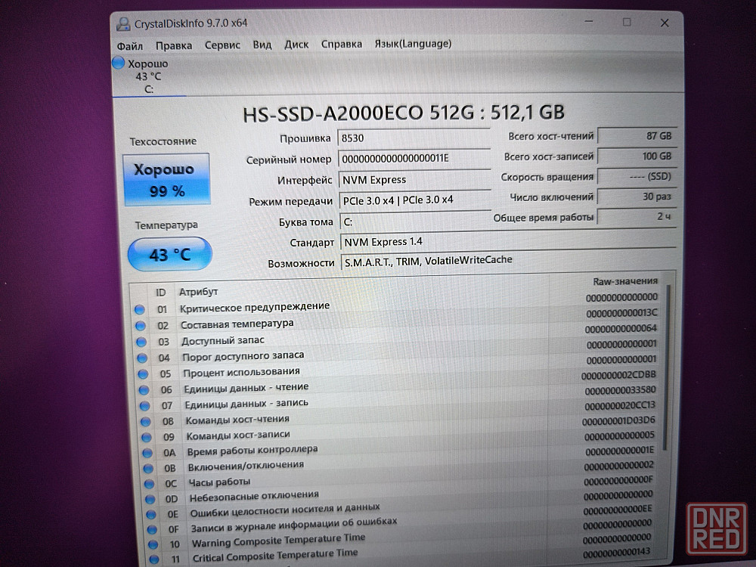Click the Серийный номер field
Image resolution: width=756 pixels, height=567 pixels.
tap(414, 159)
